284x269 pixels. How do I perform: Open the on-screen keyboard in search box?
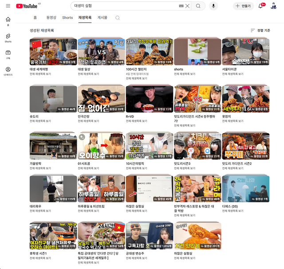(181, 6)
